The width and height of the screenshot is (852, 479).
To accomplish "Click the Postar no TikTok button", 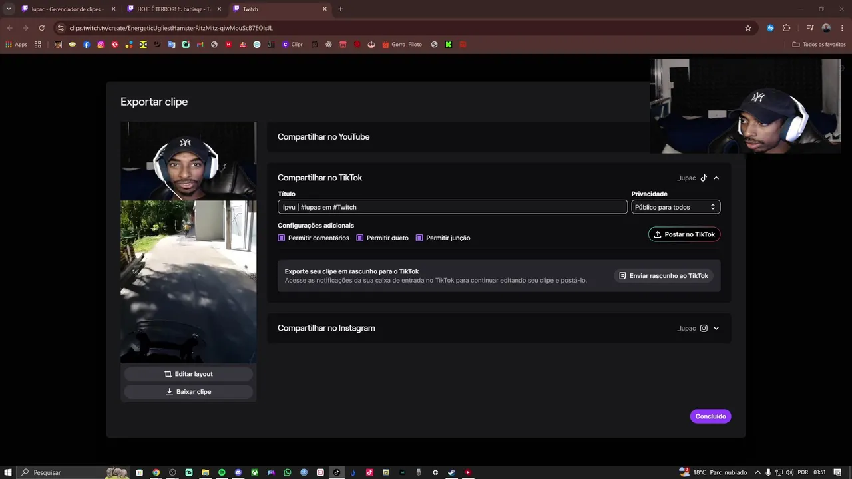I will pyautogui.click(x=684, y=234).
